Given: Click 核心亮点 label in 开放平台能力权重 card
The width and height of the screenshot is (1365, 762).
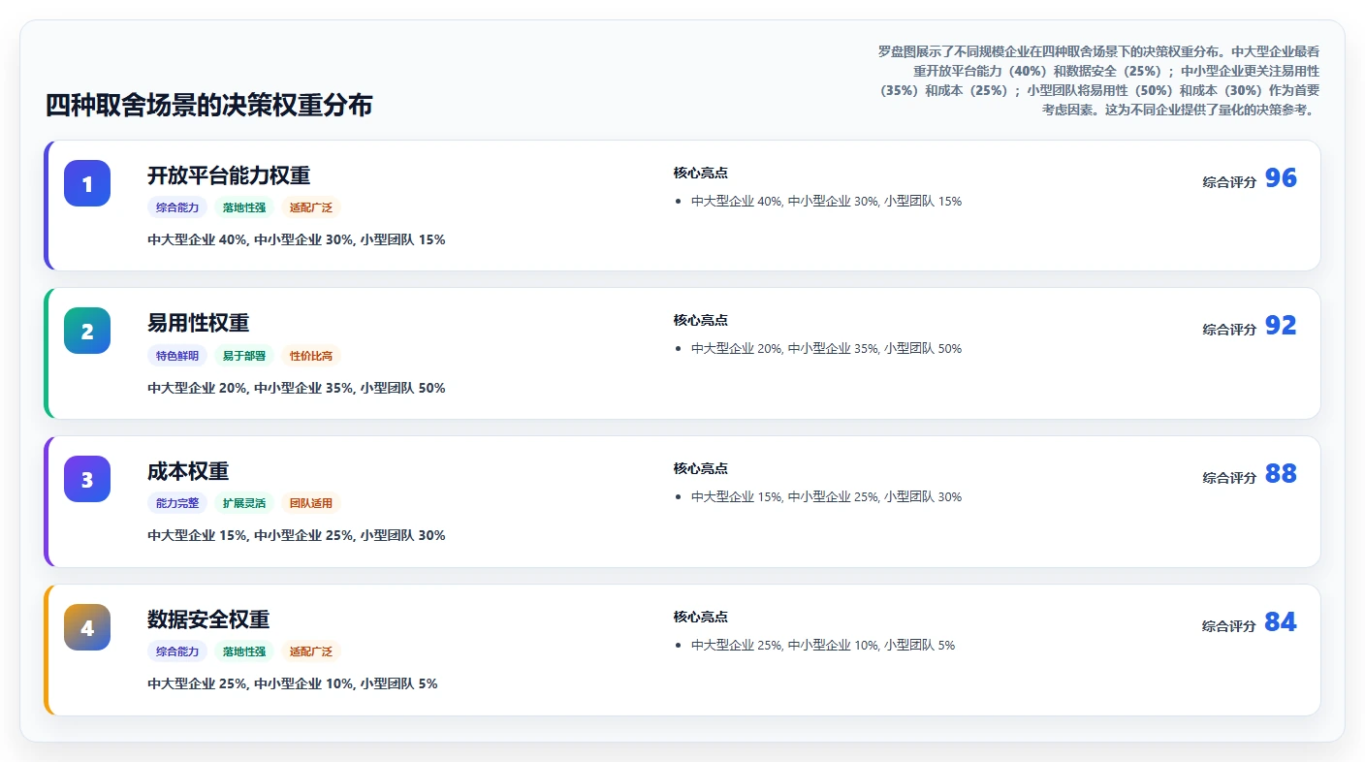Looking at the screenshot, I should (x=701, y=174).
